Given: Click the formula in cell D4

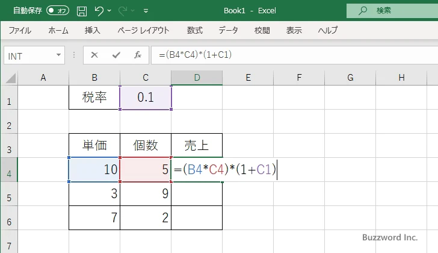Looking at the screenshot, I should pyautogui.click(x=225, y=170).
